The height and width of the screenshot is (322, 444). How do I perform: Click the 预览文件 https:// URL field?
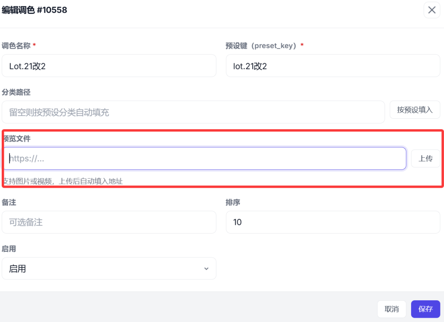205,159
